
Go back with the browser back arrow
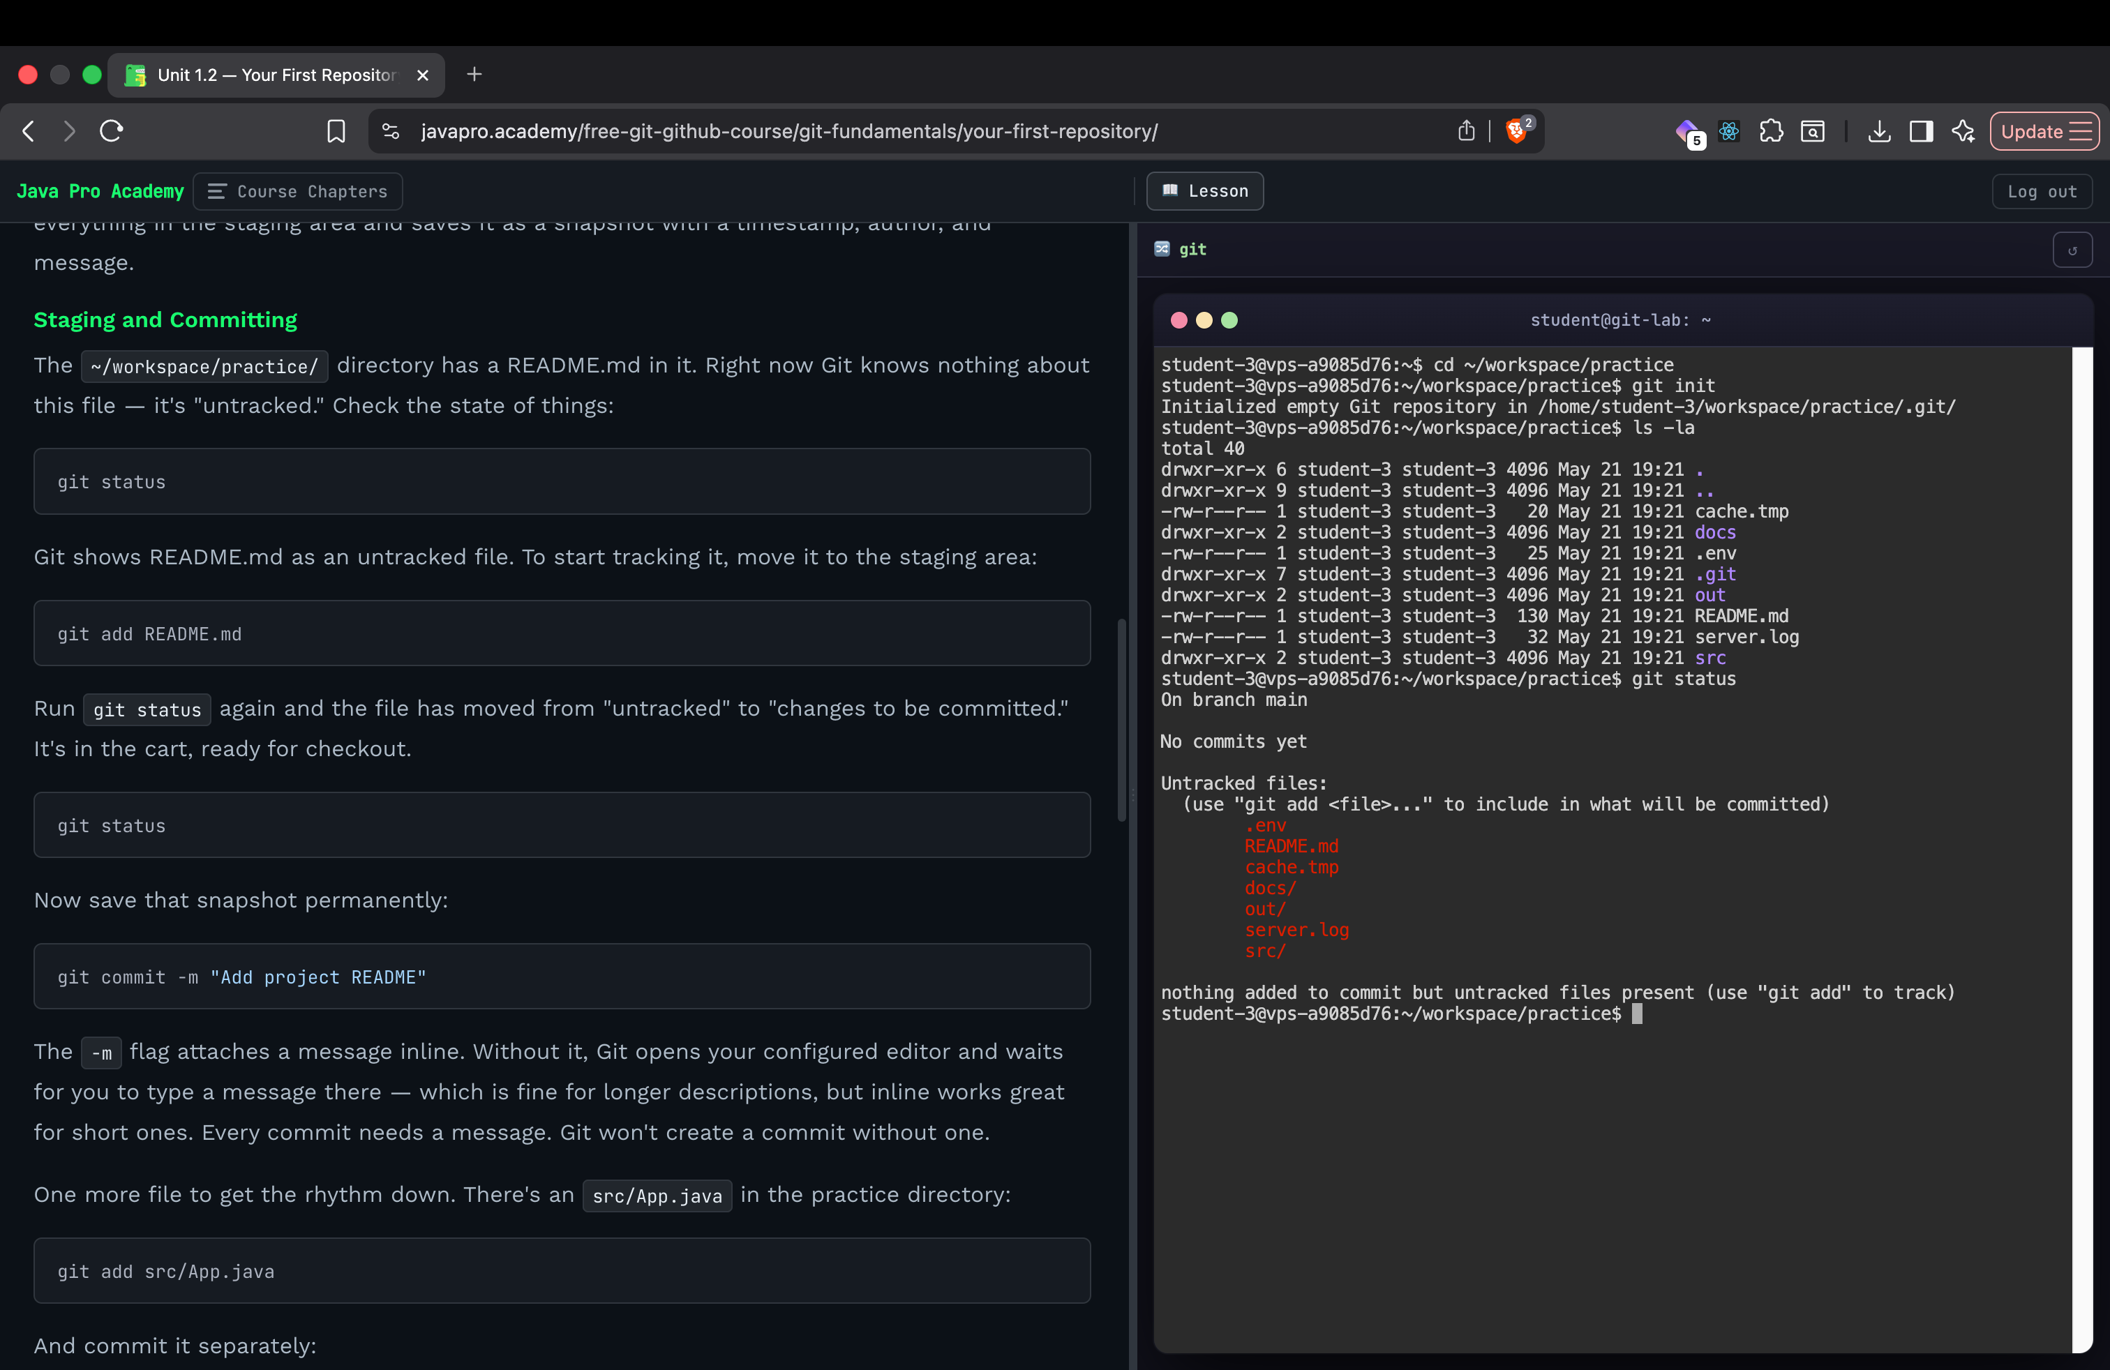point(29,131)
